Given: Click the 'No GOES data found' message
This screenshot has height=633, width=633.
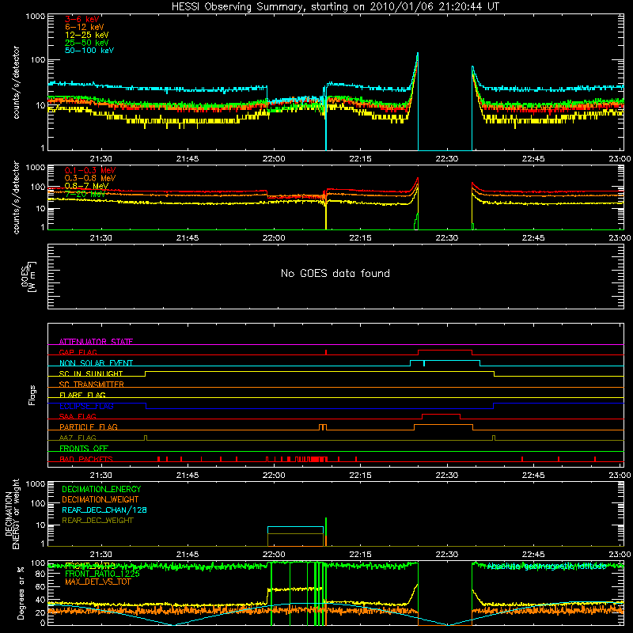Looking at the screenshot, I should (335, 273).
